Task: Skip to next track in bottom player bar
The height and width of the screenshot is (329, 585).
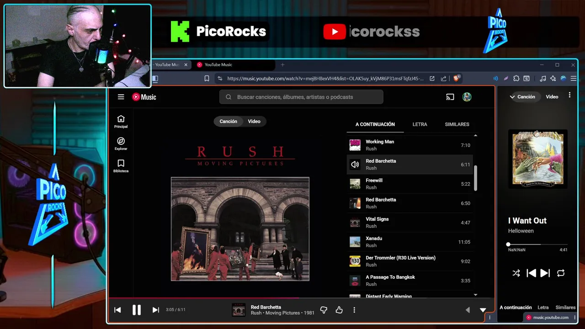Action: [x=155, y=310]
